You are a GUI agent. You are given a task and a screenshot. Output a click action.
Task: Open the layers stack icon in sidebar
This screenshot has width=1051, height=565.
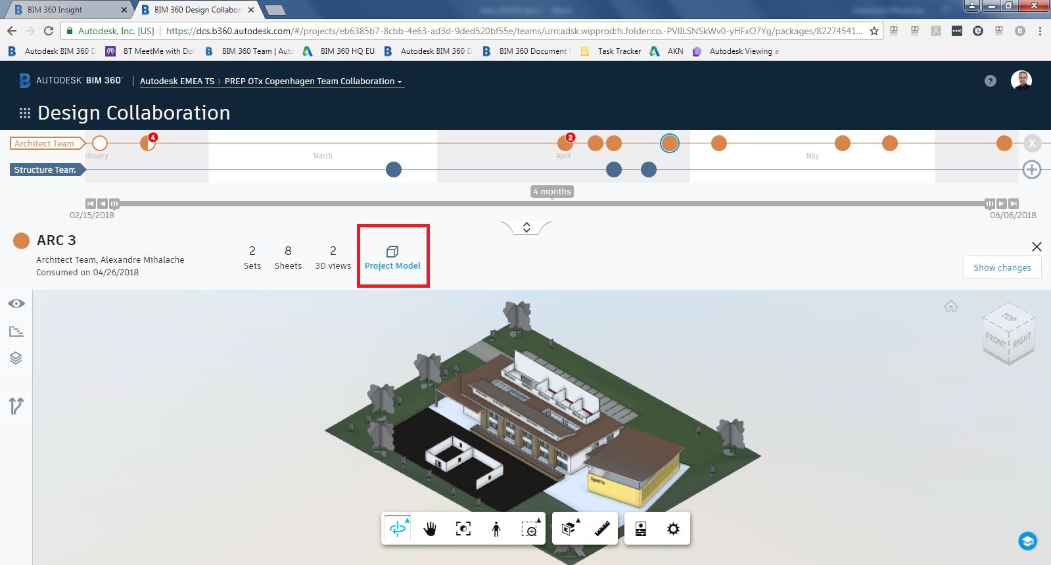(16, 358)
